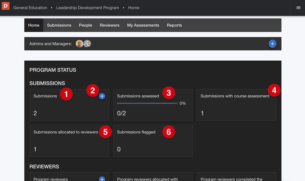Click the breadcrumb separator arrow after General Education
305x181 pixels.
[x=51, y=8]
